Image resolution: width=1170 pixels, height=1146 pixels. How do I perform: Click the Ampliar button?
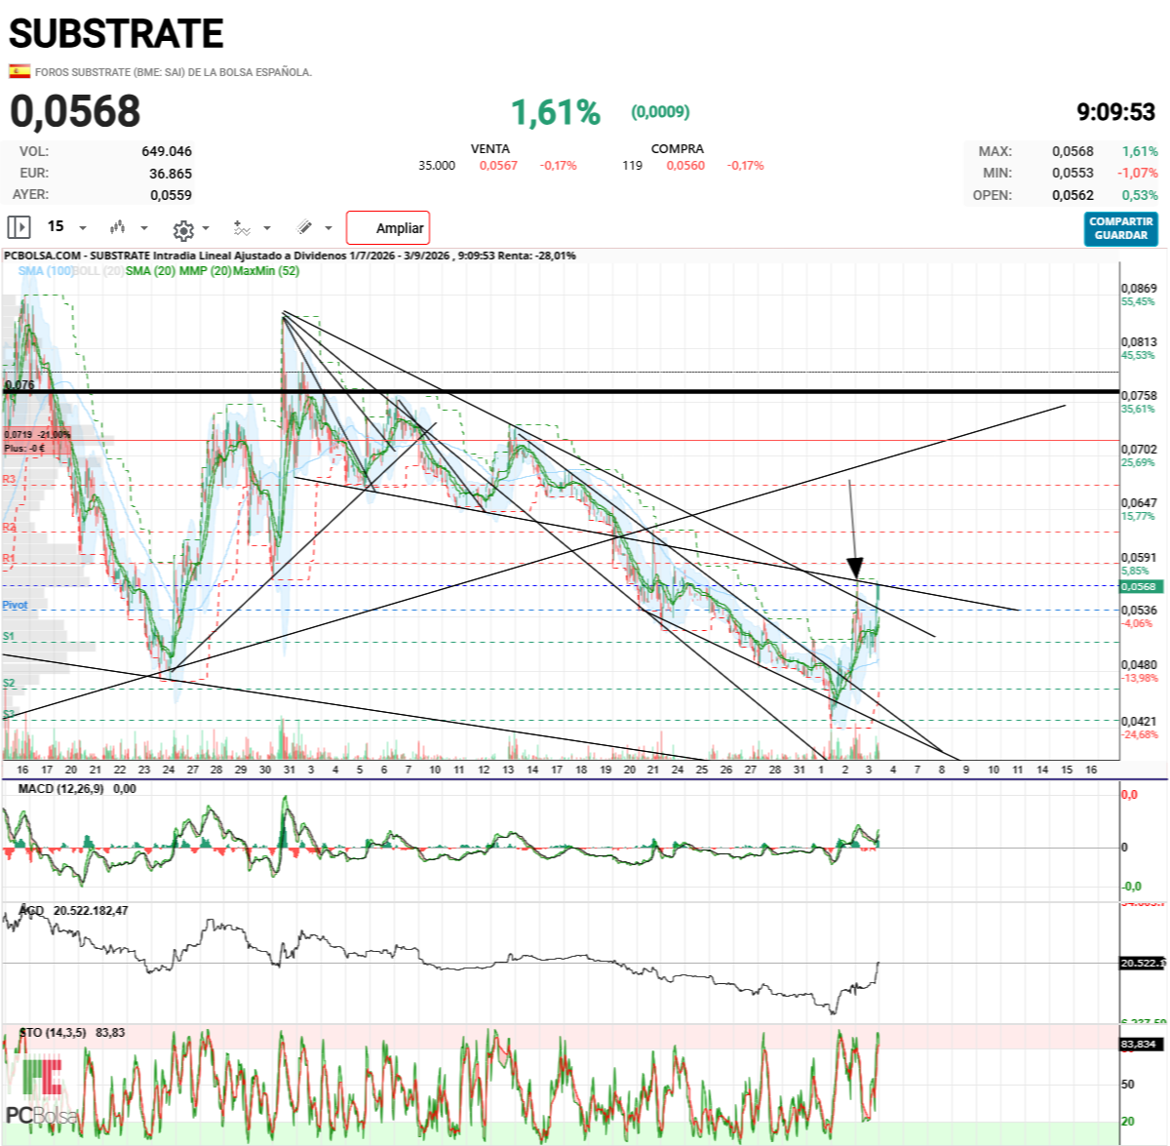388,228
